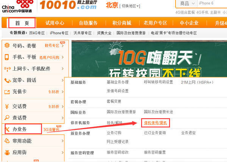The width and height of the screenshot is (227, 162).
Task: Click the phone icon beside 手机、平板
Action: [7, 57]
